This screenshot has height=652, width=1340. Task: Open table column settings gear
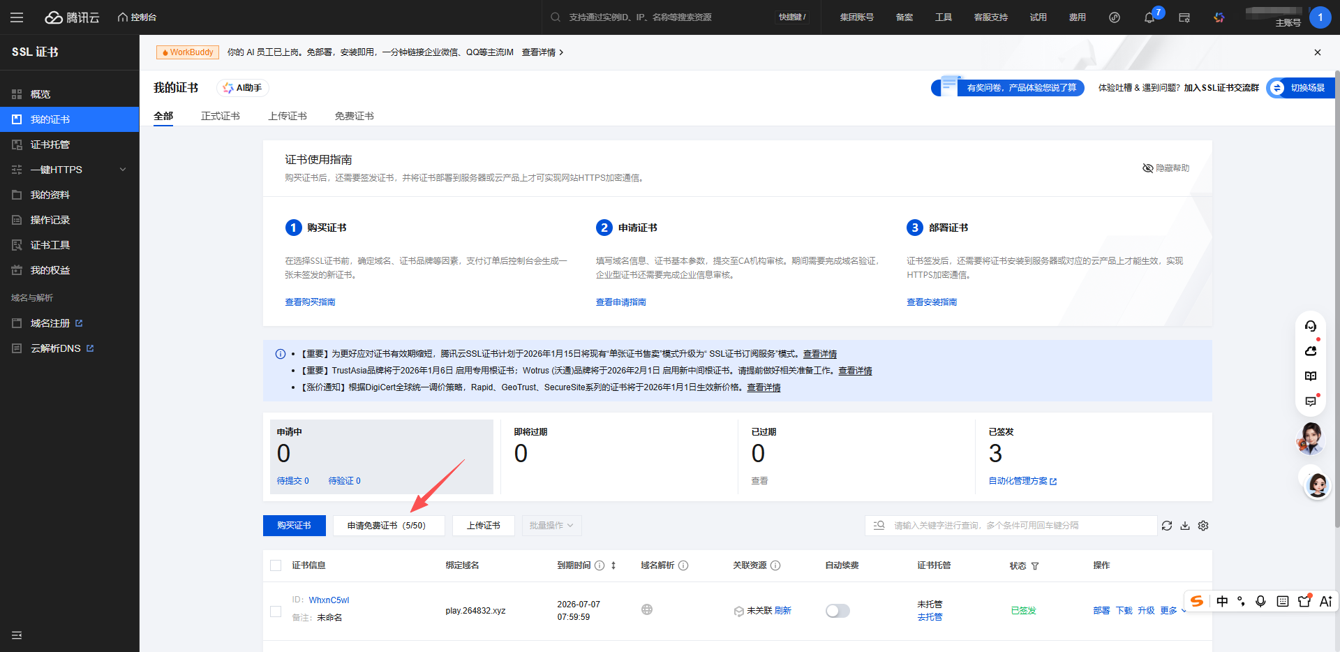coord(1203,526)
